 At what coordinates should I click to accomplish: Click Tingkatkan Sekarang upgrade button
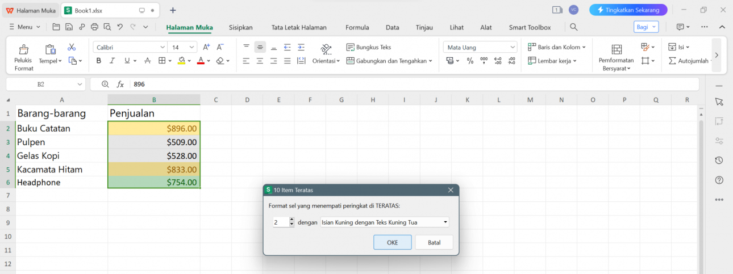(x=628, y=10)
